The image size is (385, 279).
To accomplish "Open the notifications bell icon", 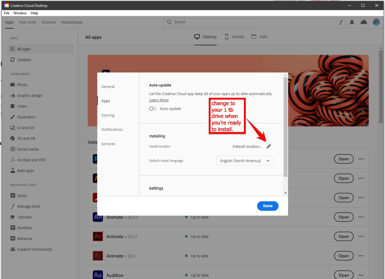I will click(352, 22).
